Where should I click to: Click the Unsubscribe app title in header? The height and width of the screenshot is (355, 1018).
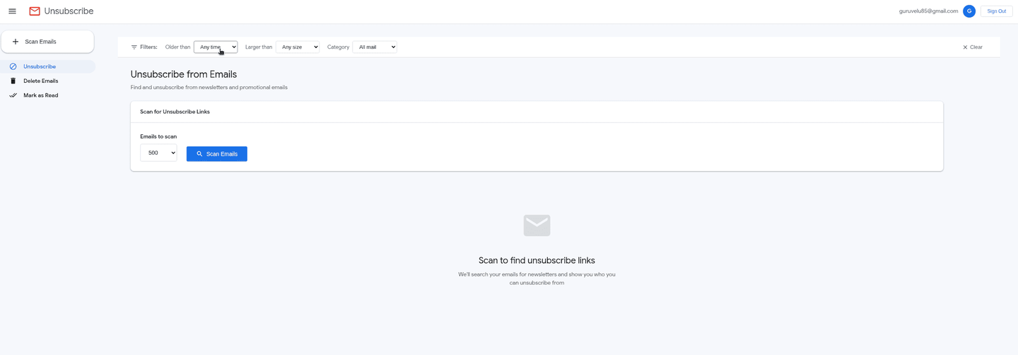(x=69, y=11)
